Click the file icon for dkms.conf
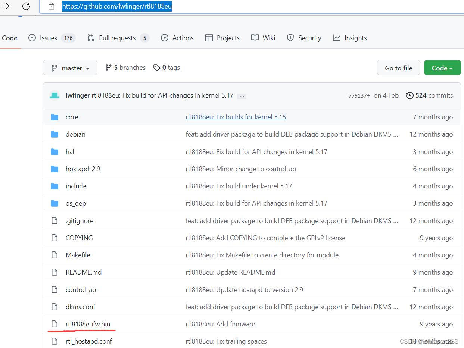Viewport: 464px width, 348px height. 55,307
